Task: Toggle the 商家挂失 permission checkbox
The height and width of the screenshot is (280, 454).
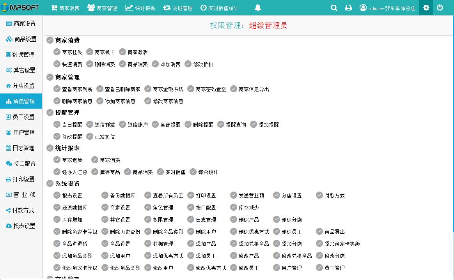Action: [x=57, y=52]
